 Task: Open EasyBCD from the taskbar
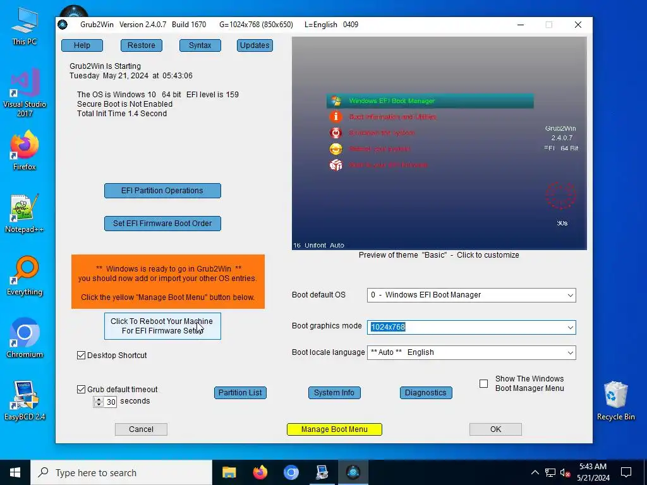click(x=322, y=472)
